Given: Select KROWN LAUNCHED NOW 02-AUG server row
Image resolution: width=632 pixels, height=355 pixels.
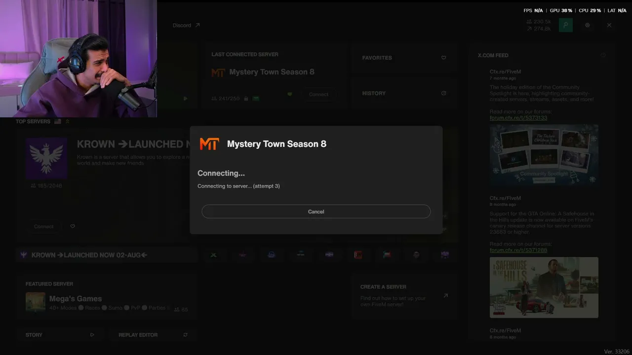Looking at the screenshot, I should [106, 255].
